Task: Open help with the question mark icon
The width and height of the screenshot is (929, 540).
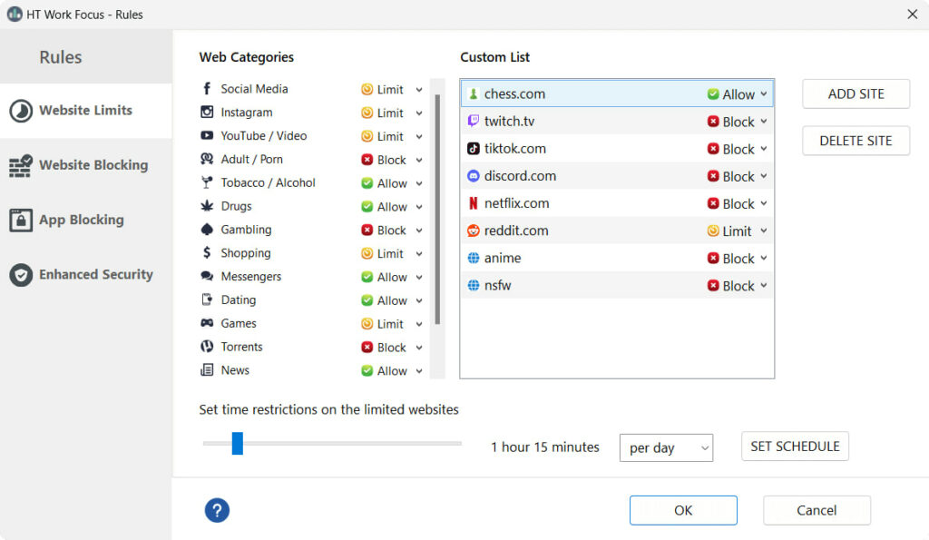Action: click(x=217, y=510)
